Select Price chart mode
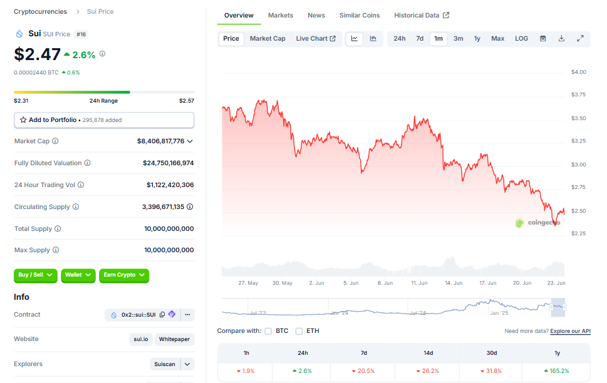 [x=231, y=39]
